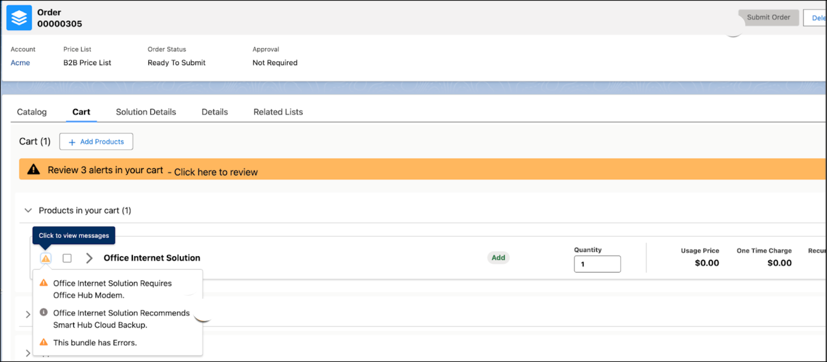This screenshot has height=362, width=827.
Task: Click the green Add badge on product row
Action: (498, 258)
